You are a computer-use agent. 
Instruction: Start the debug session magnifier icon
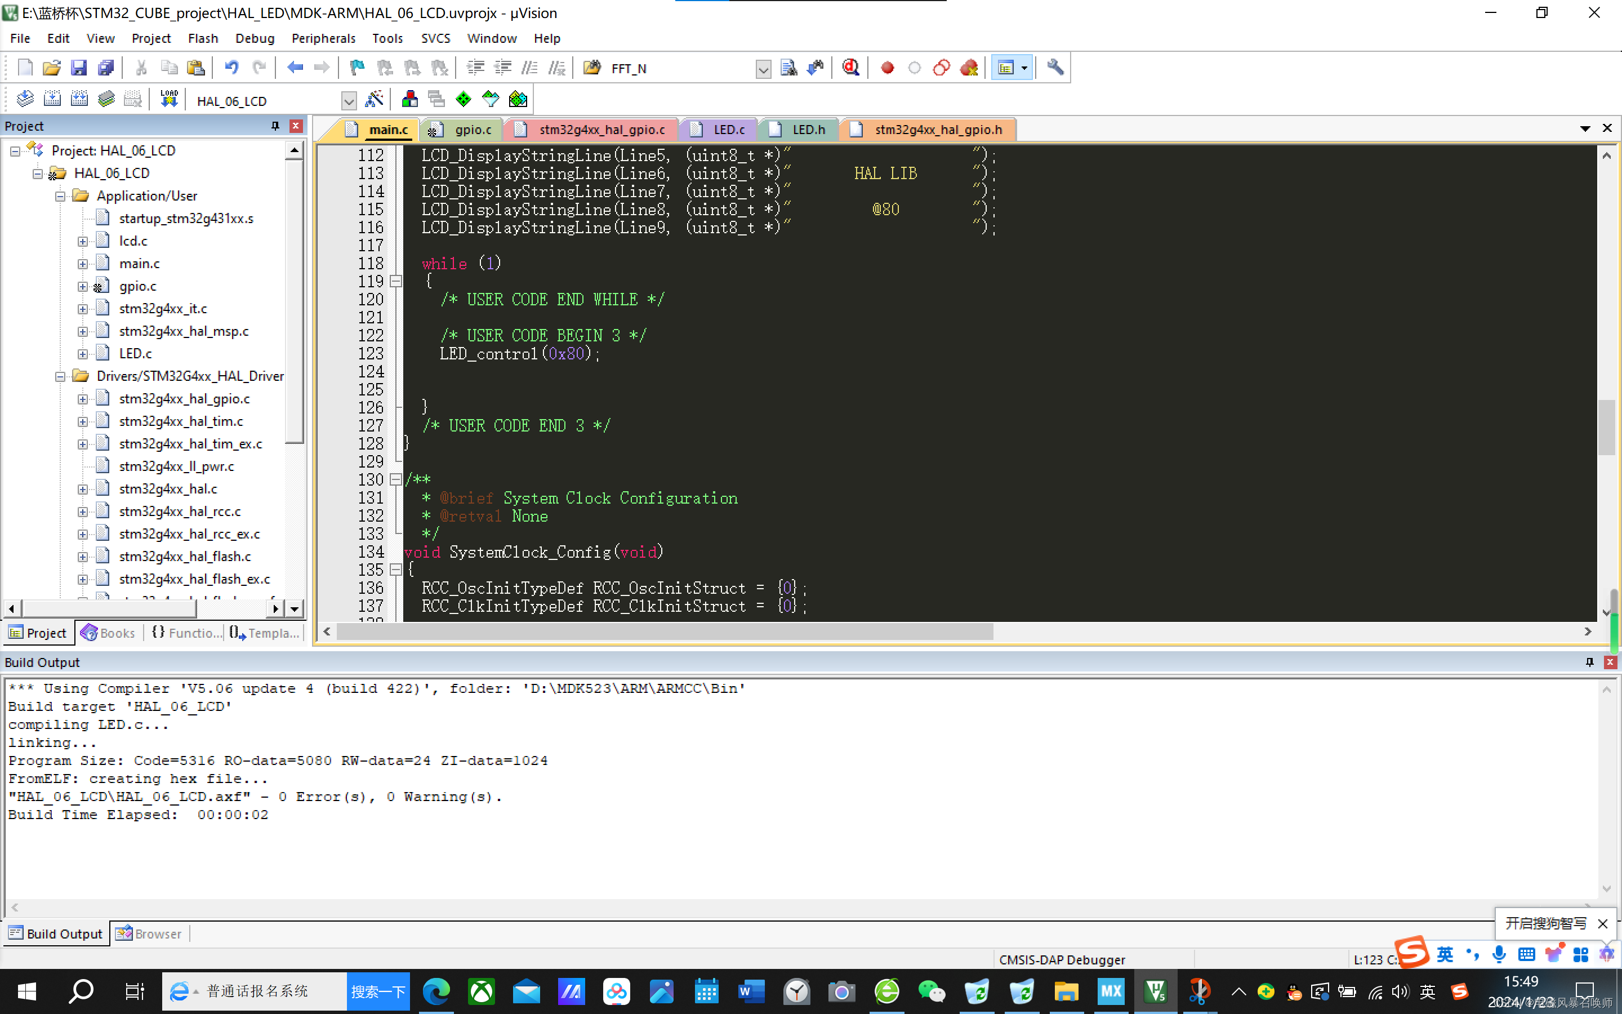tap(850, 68)
